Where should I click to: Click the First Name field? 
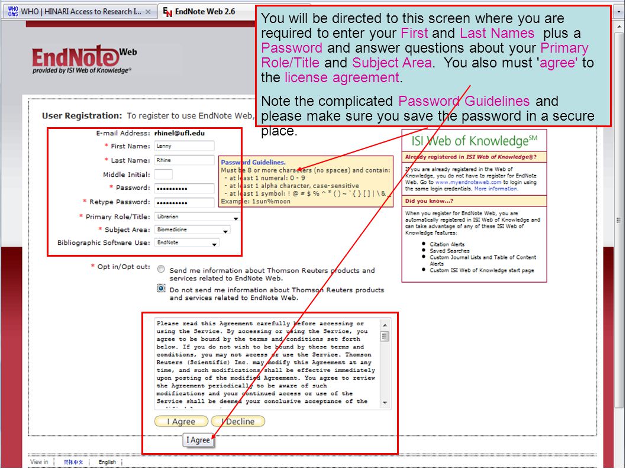(184, 146)
